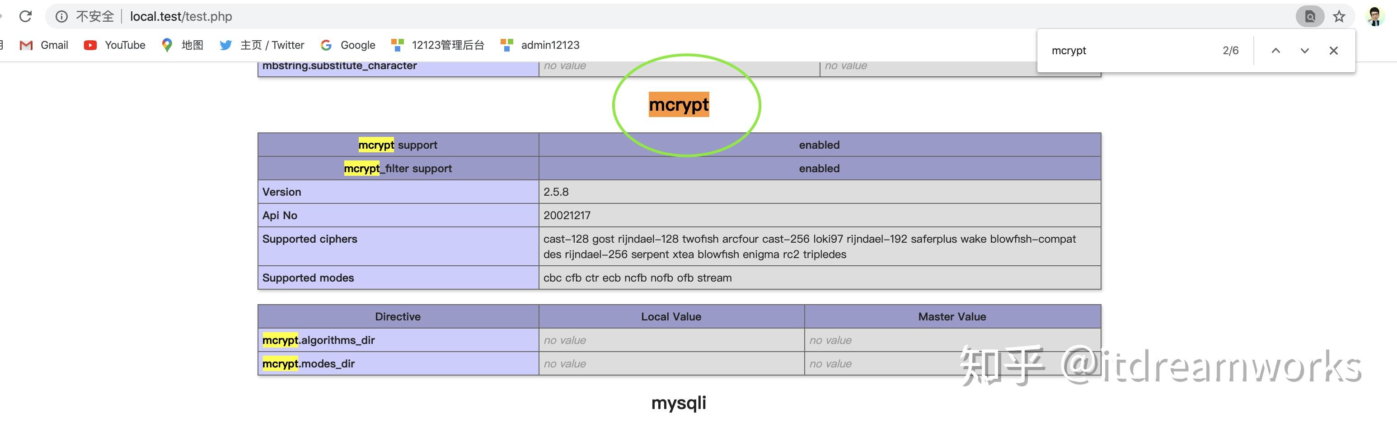The image size is (1397, 423).
Task: Click 'enabled' value in mcrypt support row
Action: coord(819,145)
